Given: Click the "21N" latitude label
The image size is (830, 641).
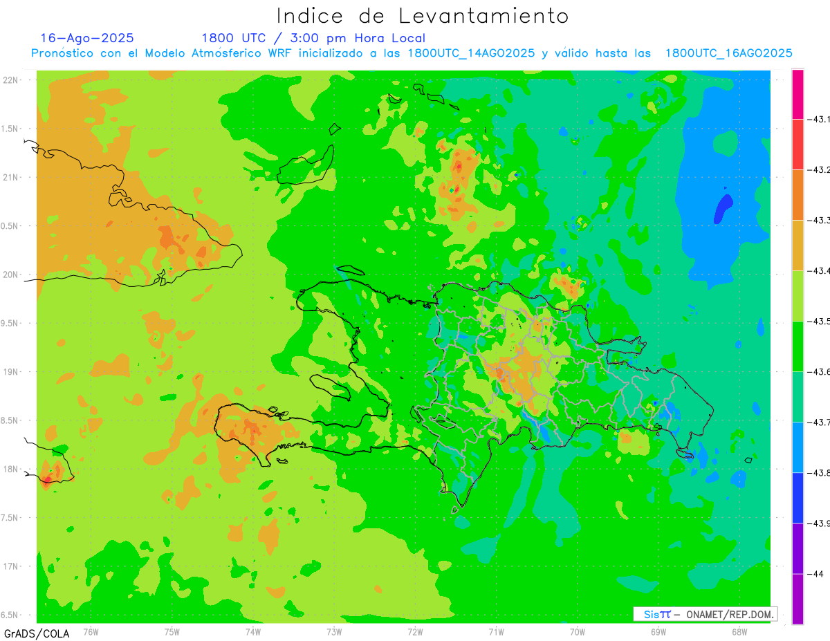Looking at the screenshot, I should 12,177.
